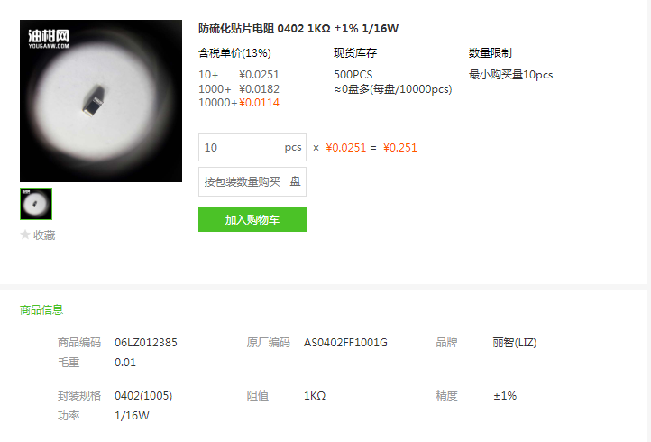The width and height of the screenshot is (651, 442).
Task: Click the total price ¥0.251
Action: 399,148
